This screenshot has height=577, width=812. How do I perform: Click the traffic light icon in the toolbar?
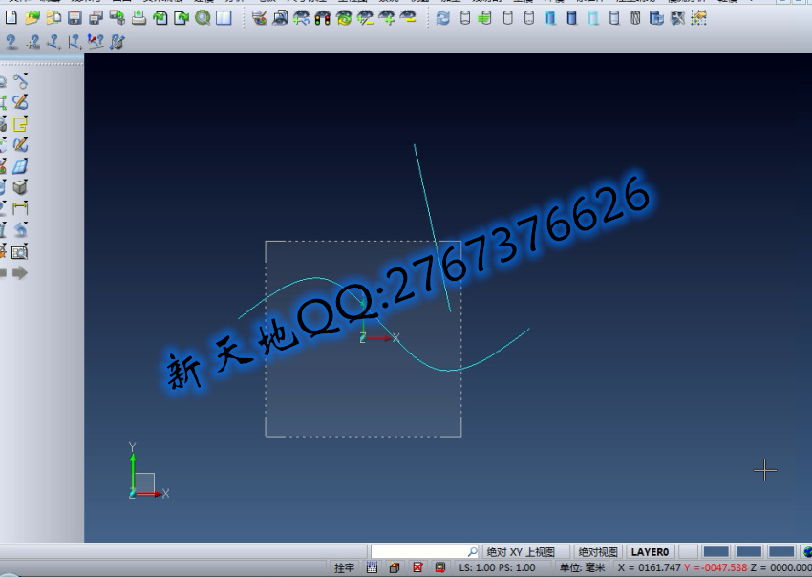(x=323, y=18)
